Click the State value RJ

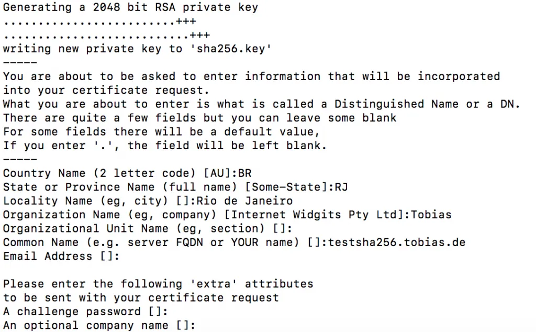[342, 187]
